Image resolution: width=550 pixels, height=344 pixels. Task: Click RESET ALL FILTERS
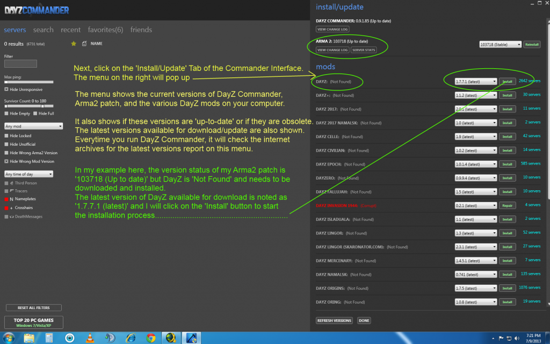point(34,308)
